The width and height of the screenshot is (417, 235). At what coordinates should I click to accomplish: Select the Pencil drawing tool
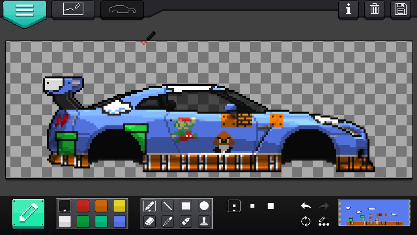click(x=149, y=206)
